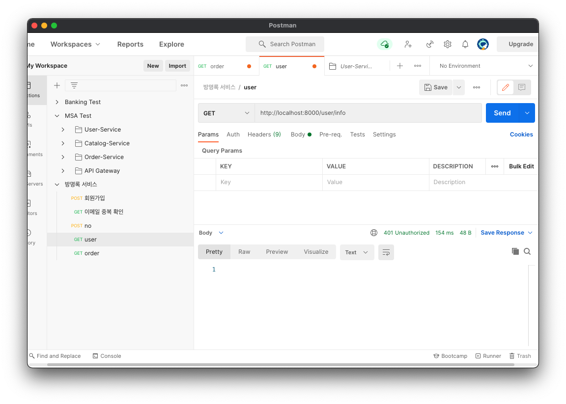Image resolution: width=566 pixels, height=404 pixels.
Task: Expand the Catalog-Service folder
Action: click(x=63, y=143)
